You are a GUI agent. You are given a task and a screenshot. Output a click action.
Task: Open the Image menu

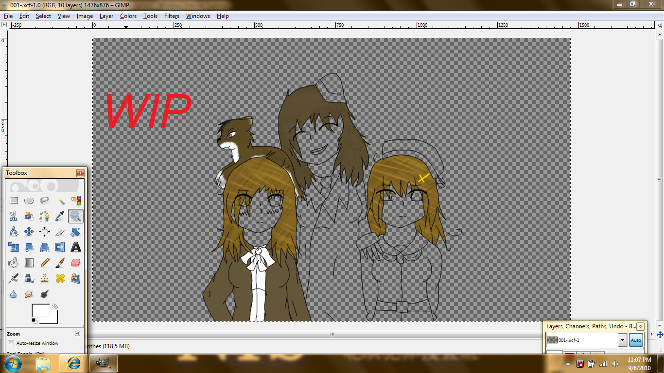click(85, 16)
